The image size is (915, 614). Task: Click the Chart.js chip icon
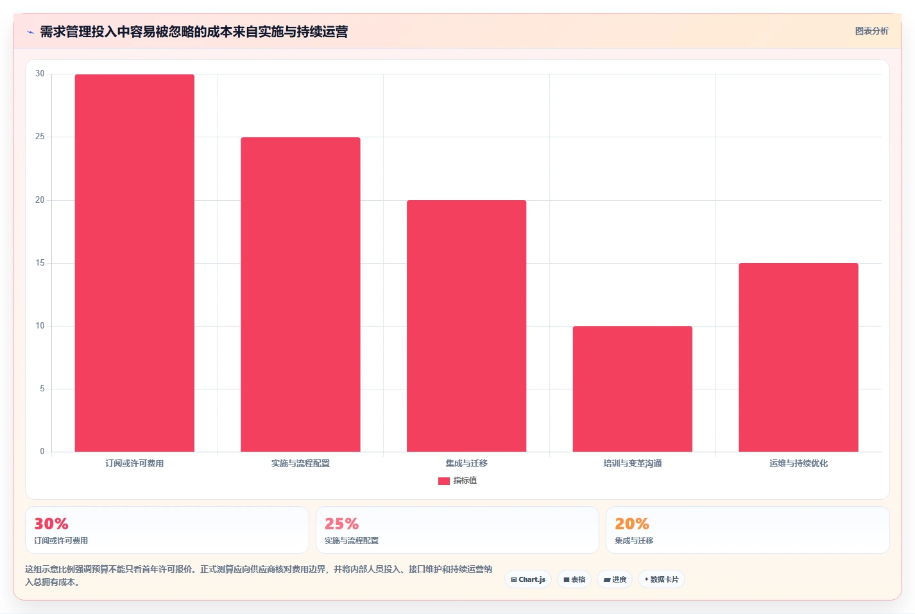coord(514,580)
